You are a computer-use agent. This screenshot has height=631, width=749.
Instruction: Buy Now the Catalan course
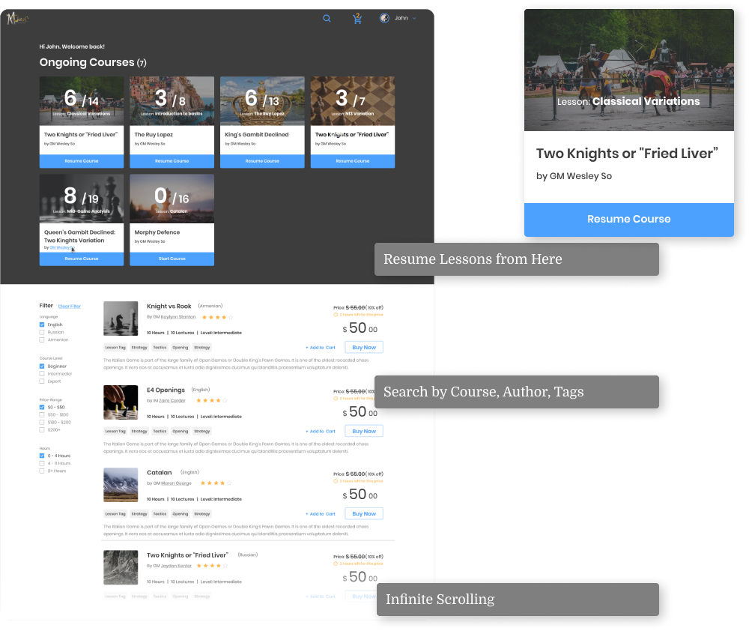point(364,514)
